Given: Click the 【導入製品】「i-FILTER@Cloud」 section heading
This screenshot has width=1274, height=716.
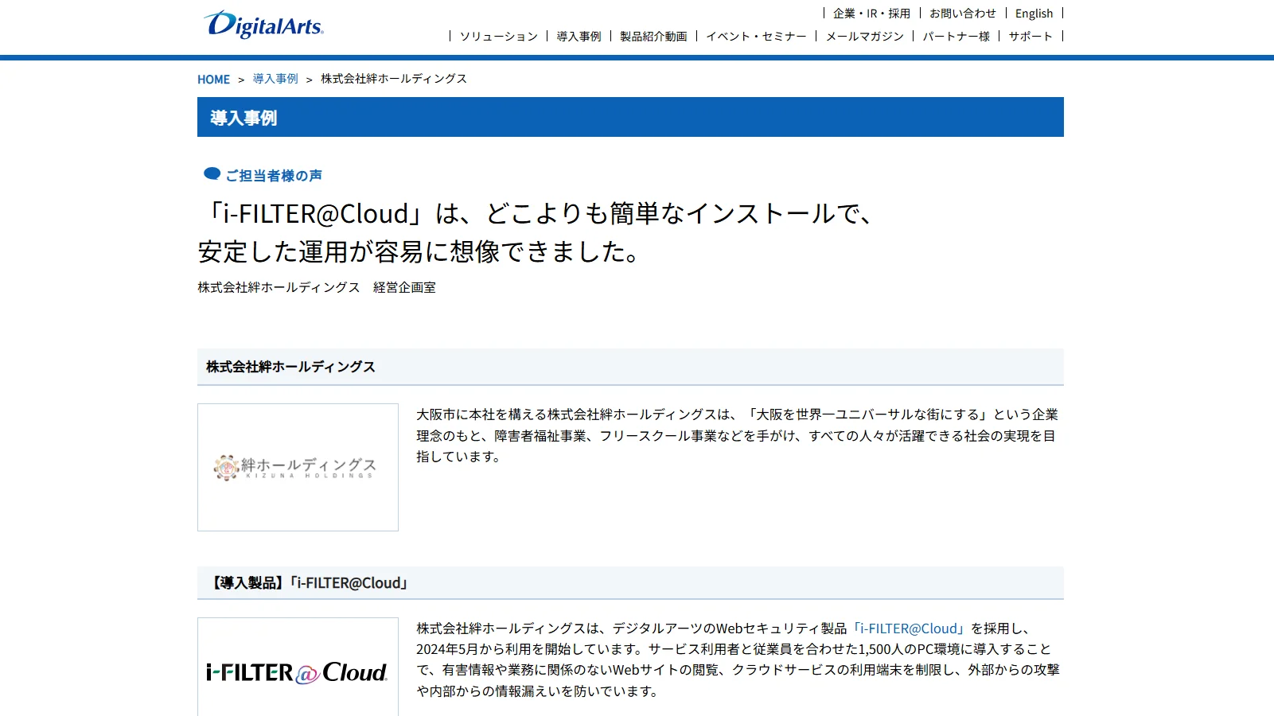Looking at the screenshot, I should (x=630, y=583).
